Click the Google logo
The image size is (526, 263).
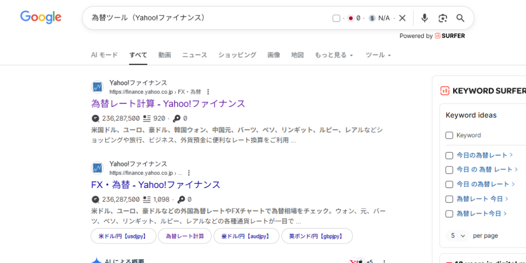pyautogui.click(x=41, y=17)
